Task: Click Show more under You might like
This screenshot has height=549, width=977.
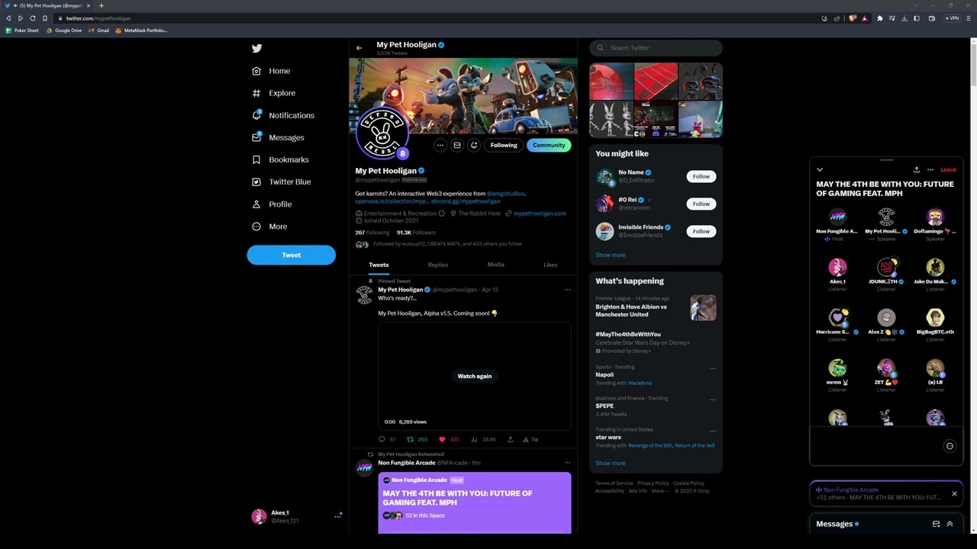Action: [610, 255]
